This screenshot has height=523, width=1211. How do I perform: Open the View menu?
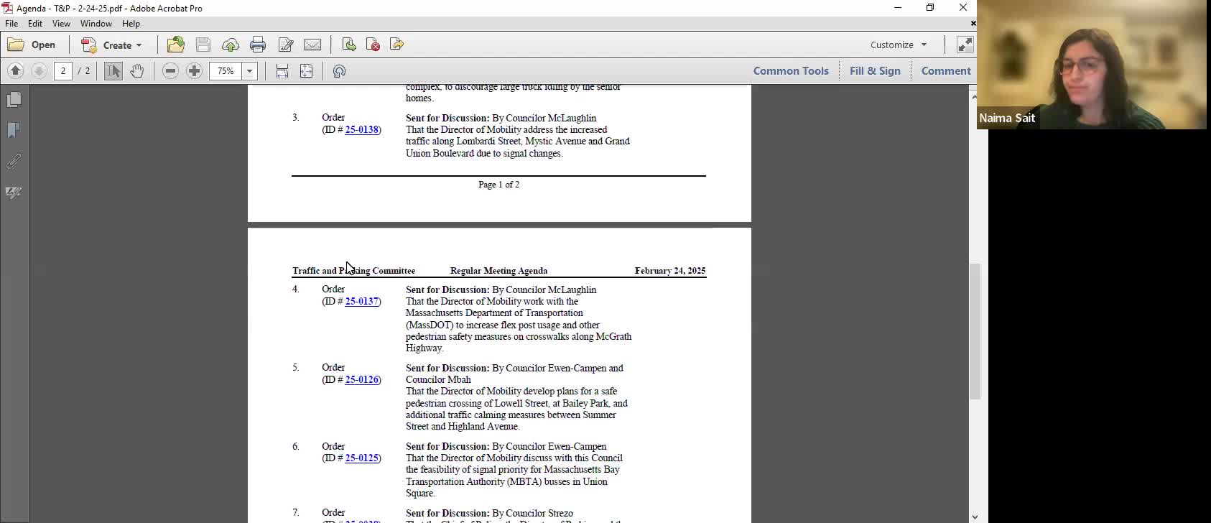[x=61, y=24]
